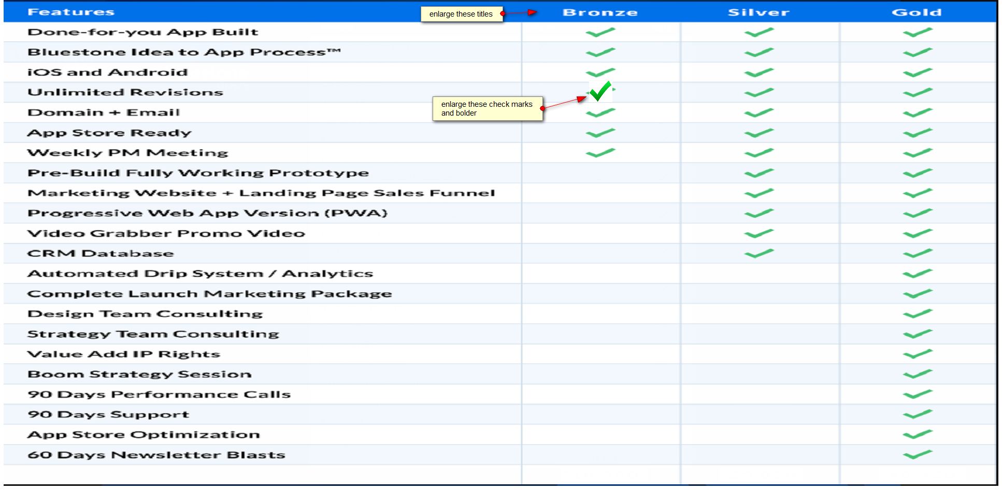The image size is (1002, 490).
Task: Select the '90 Days Support' feature text
Action: [108, 415]
